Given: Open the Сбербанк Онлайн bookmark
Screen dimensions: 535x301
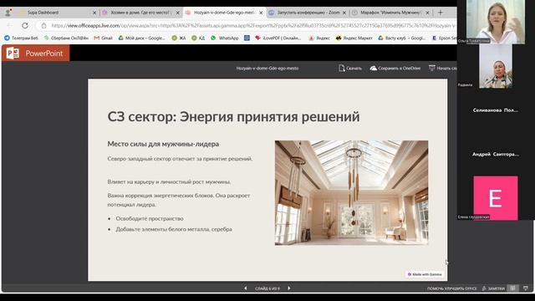Looking at the screenshot, I should (x=66, y=38).
